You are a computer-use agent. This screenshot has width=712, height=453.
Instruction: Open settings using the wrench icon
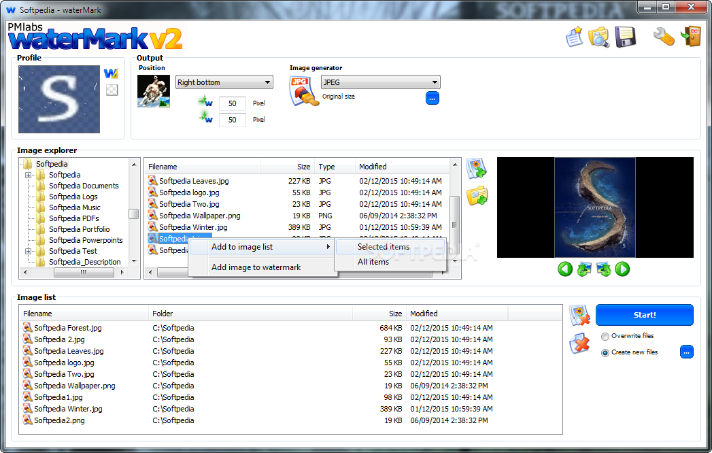click(x=664, y=37)
